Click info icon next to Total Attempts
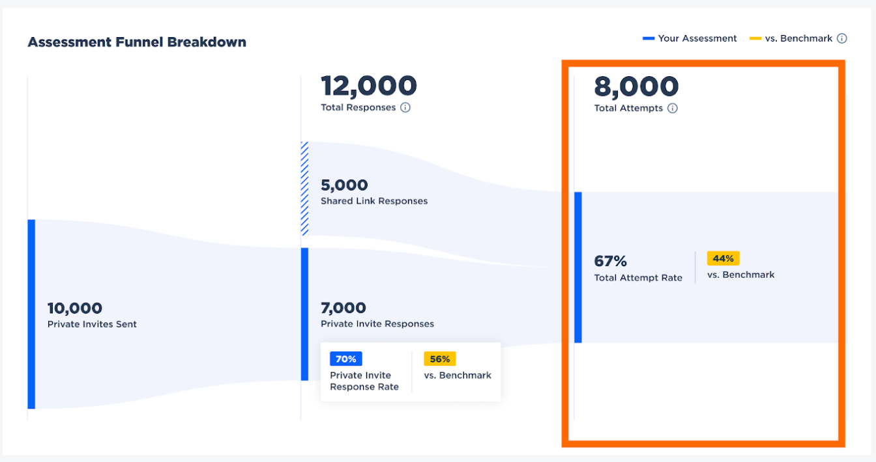Image resolution: width=876 pixels, height=462 pixels. point(673,108)
